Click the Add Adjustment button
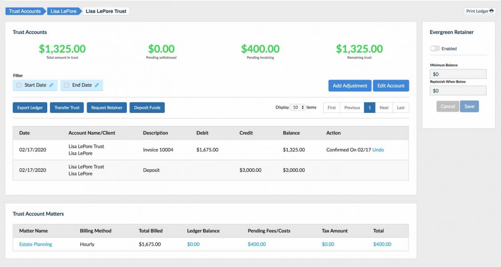This screenshot has height=267, width=501. pos(350,86)
